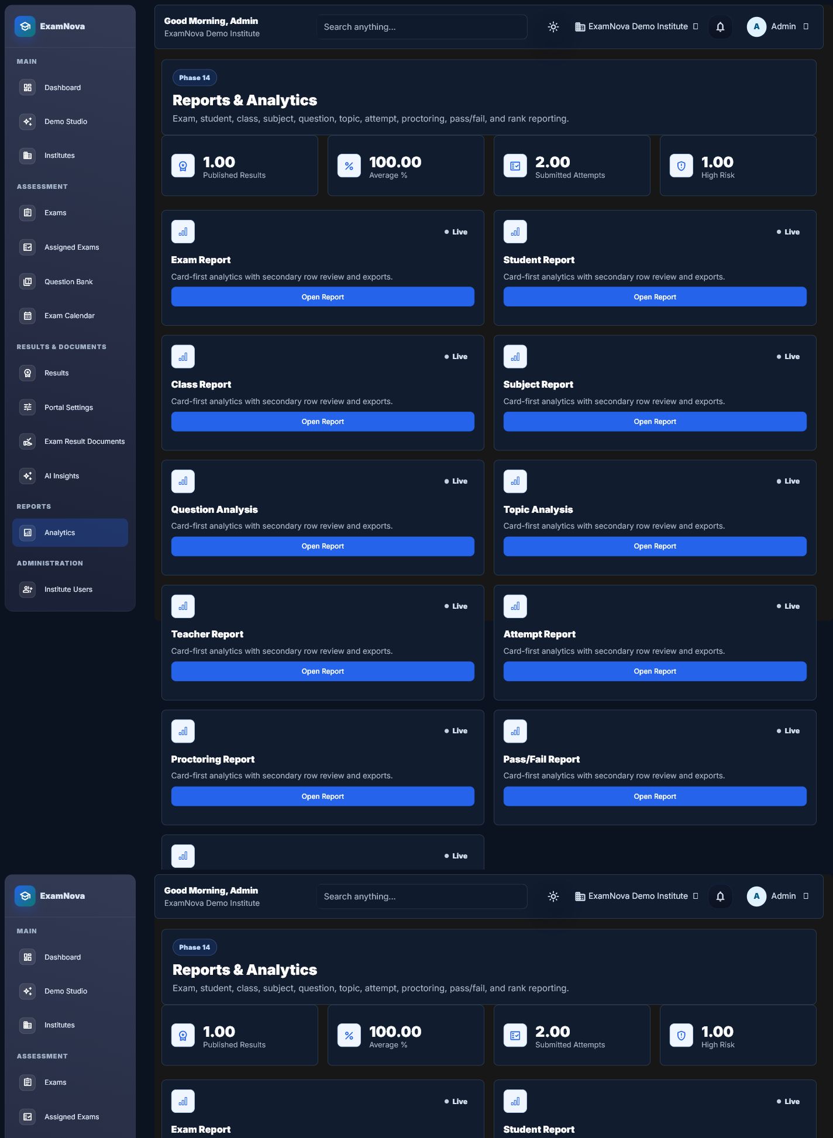Image resolution: width=833 pixels, height=1138 pixels.
Task: Click the Live badge on the Proctoring Report card
Action: pos(456,731)
